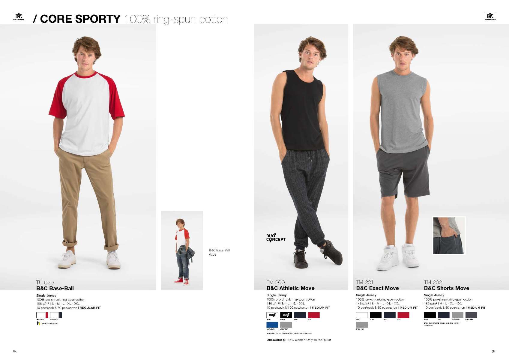Select the Navy swatch under Athletic Move
This screenshot has height=360, width=509.
pos(300,315)
